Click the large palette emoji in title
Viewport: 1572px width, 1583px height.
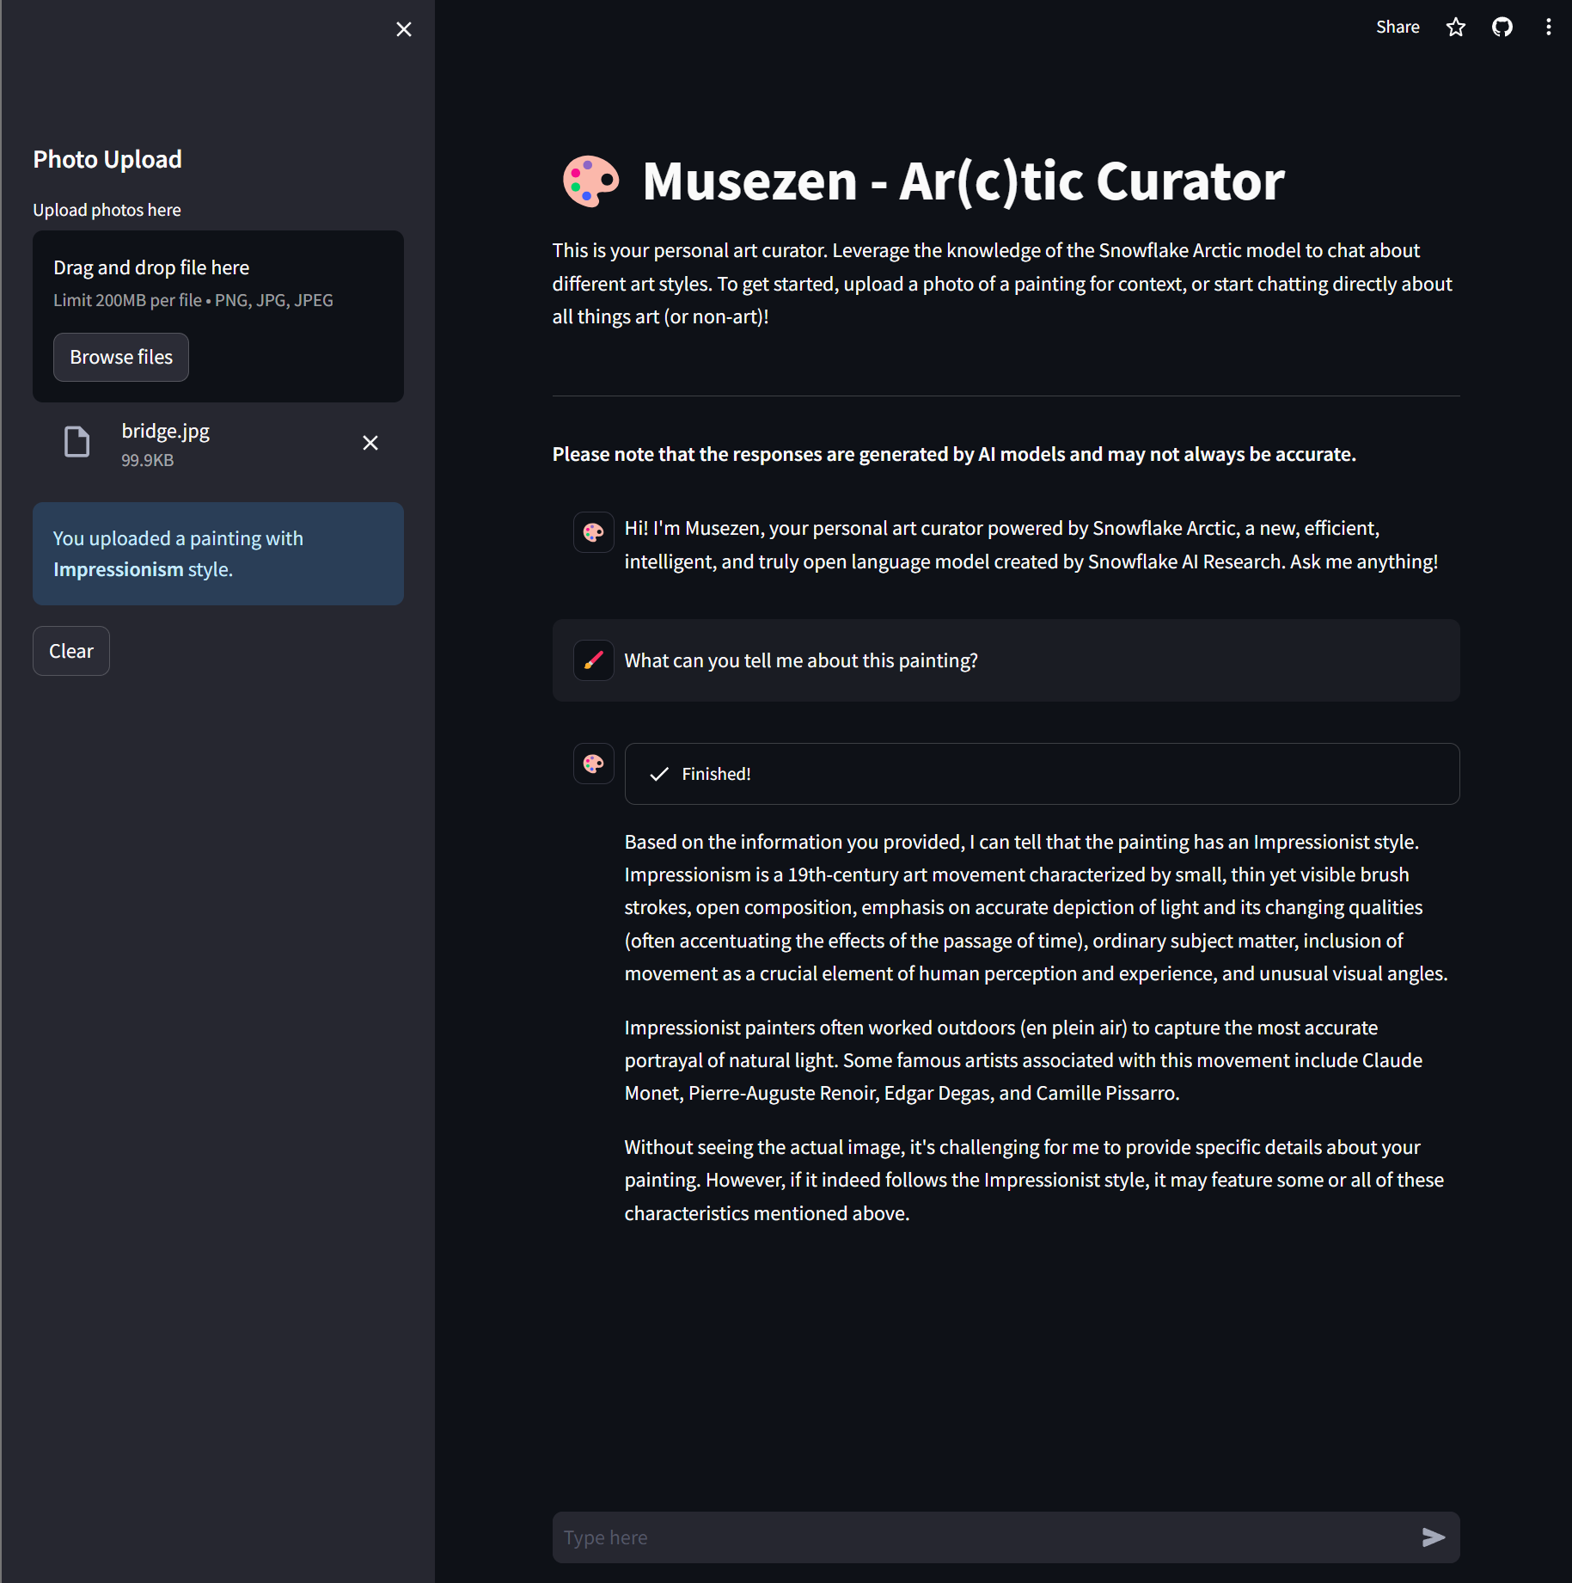coord(590,181)
